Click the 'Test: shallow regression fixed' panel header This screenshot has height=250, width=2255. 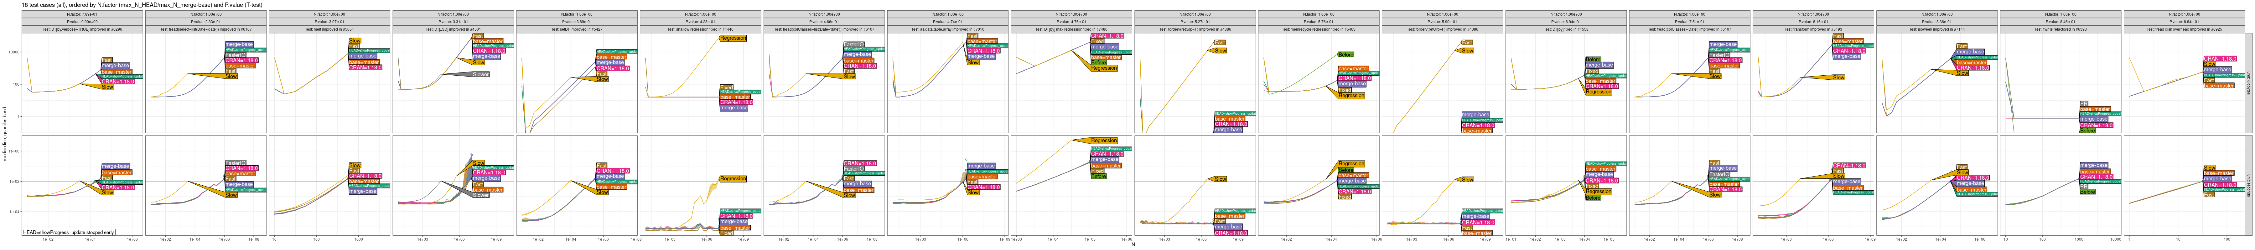click(x=700, y=29)
